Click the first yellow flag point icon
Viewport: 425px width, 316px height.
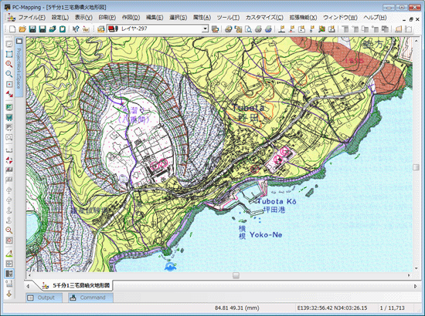click(x=282, y=29)
